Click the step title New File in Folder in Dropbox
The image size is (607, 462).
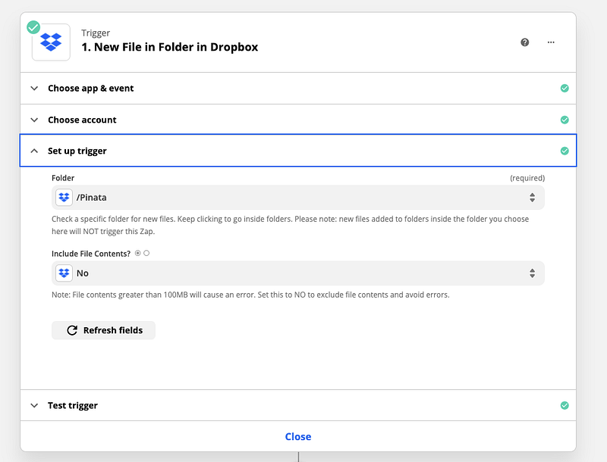click(x=170, y=47)
